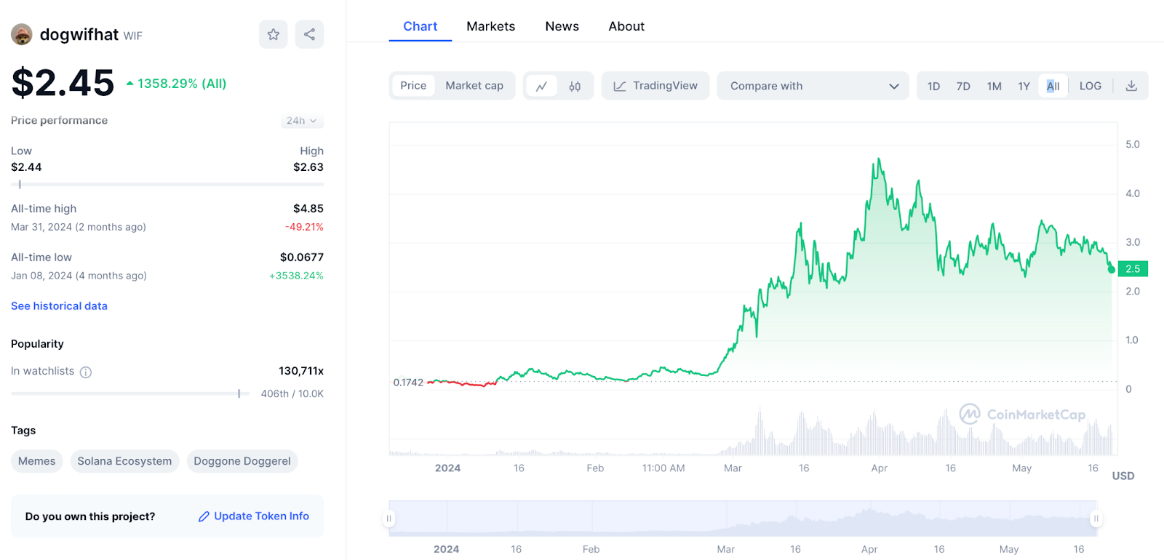Click the all-time high $4.85 value
1164x560 pixels.
[308, 209]
